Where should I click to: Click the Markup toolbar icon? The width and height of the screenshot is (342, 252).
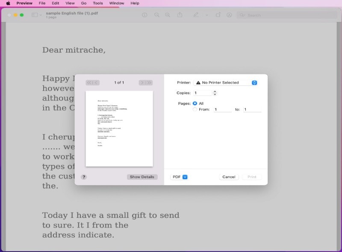click(x=229, y=15)
